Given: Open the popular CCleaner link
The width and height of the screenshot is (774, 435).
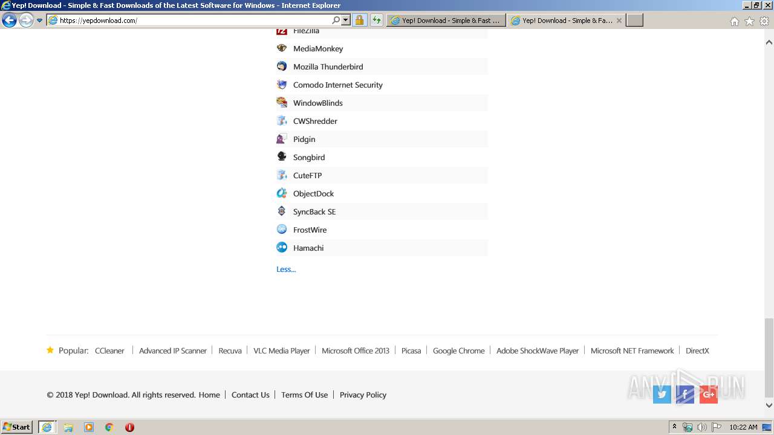Looking at the screenshot, I should pos(109,350).
